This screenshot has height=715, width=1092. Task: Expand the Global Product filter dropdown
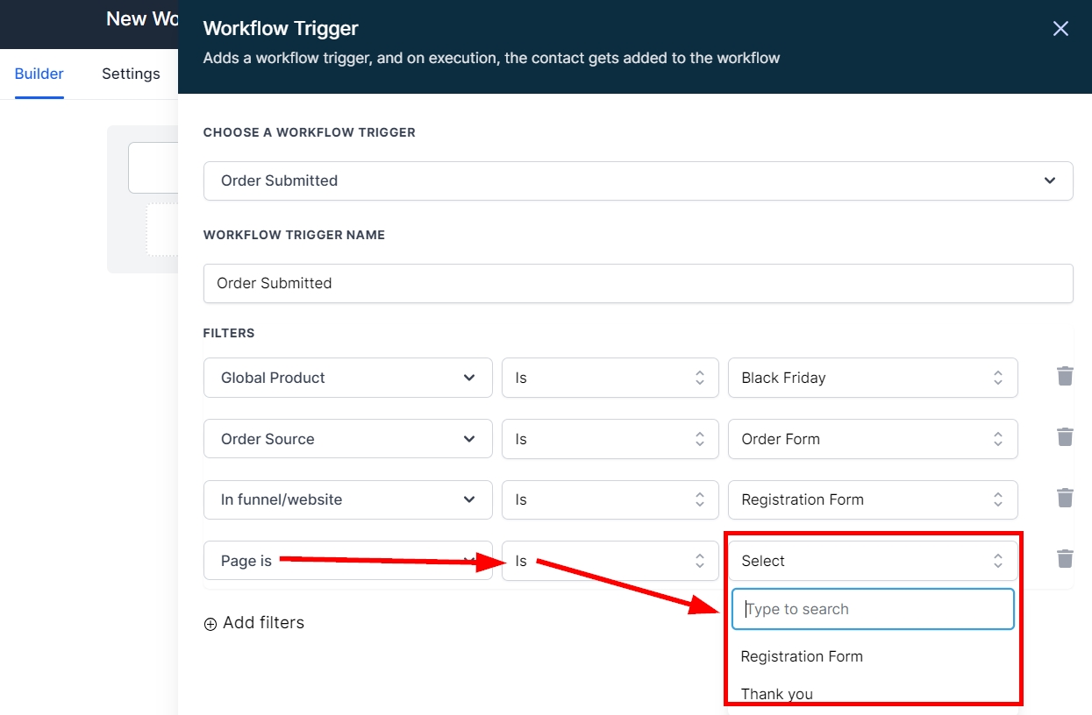click(x=347, y=378)
